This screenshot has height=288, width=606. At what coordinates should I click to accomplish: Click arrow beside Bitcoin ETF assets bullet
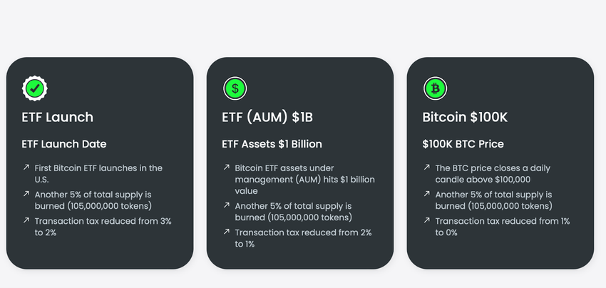[x=226, y=168]
